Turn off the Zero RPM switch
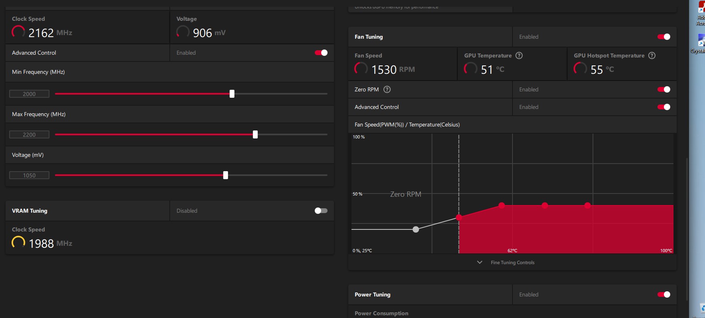 click(663, 89)
